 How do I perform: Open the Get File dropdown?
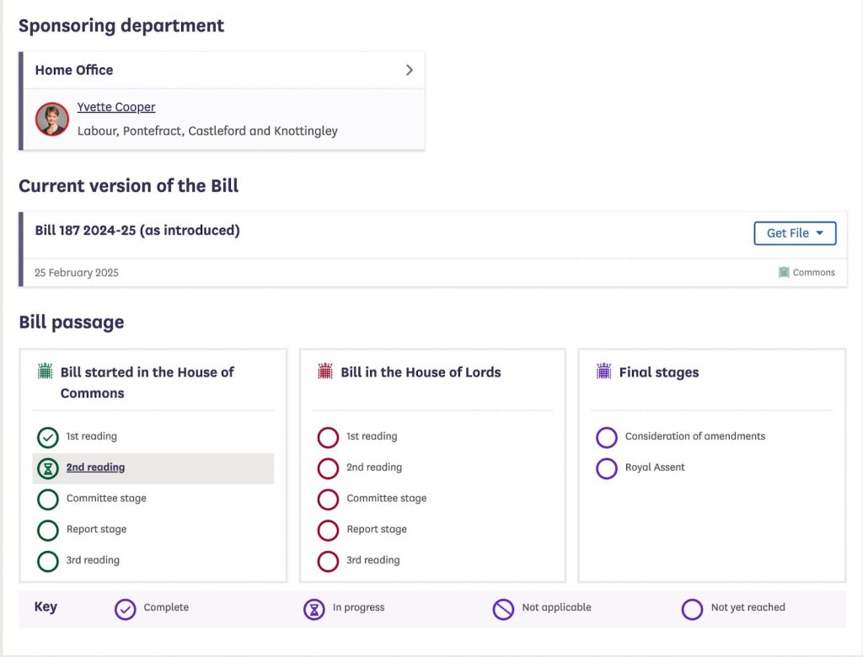pos(794,233)
